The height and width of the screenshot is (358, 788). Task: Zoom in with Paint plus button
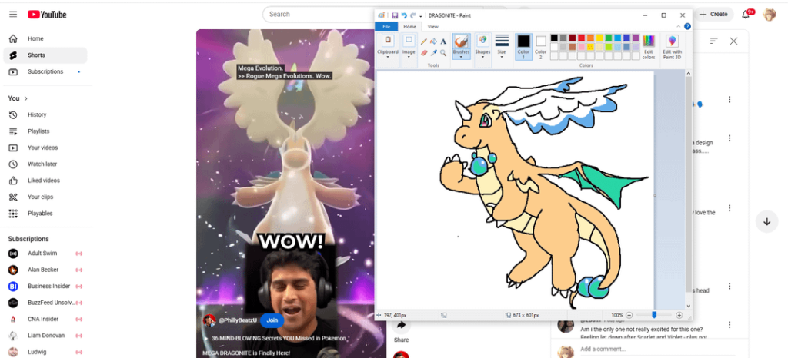679,315
